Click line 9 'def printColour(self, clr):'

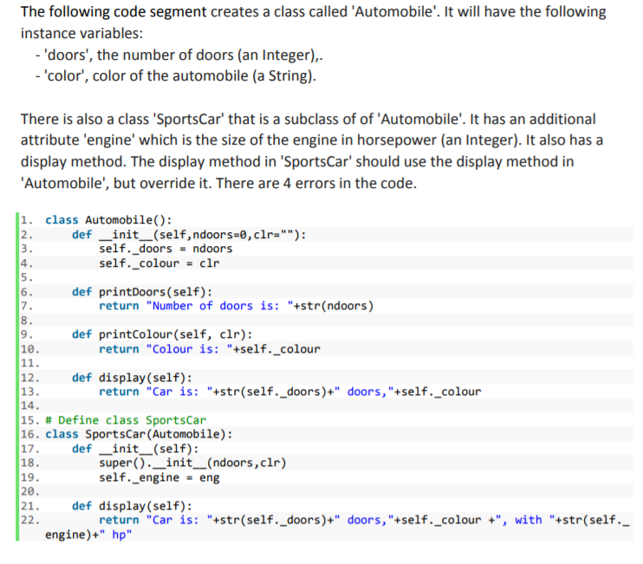[x=162, y=334]
